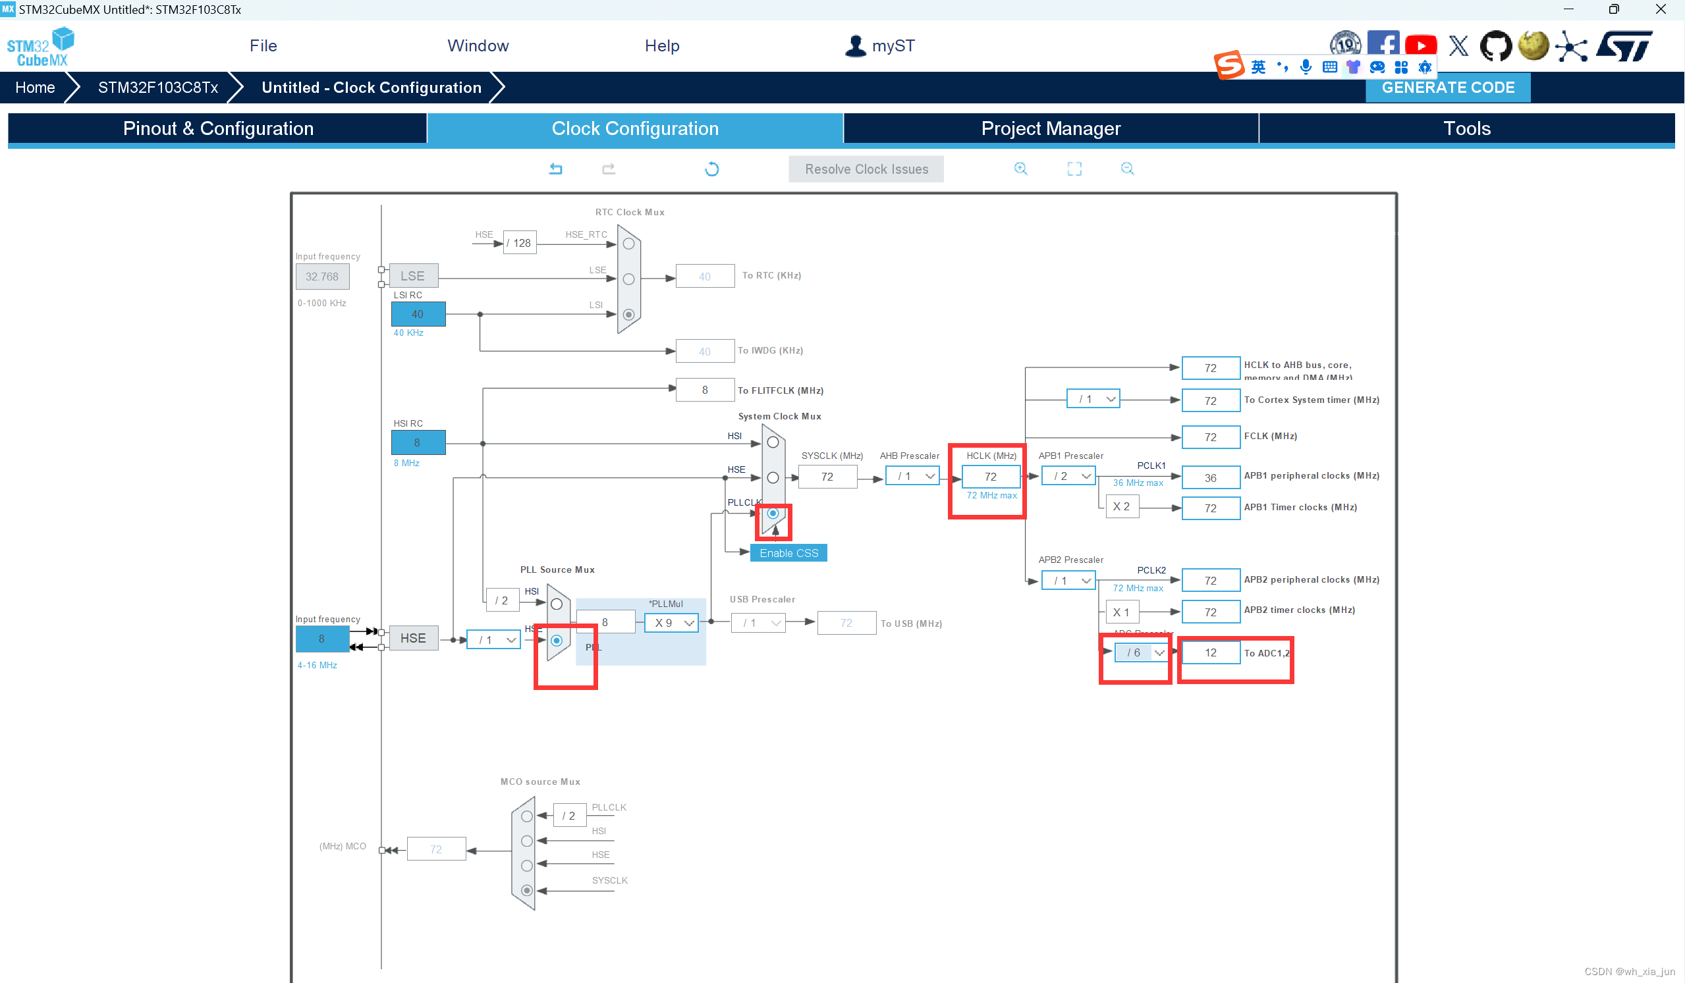Select LSE in RTC Clock Mux

coord(628,279)
